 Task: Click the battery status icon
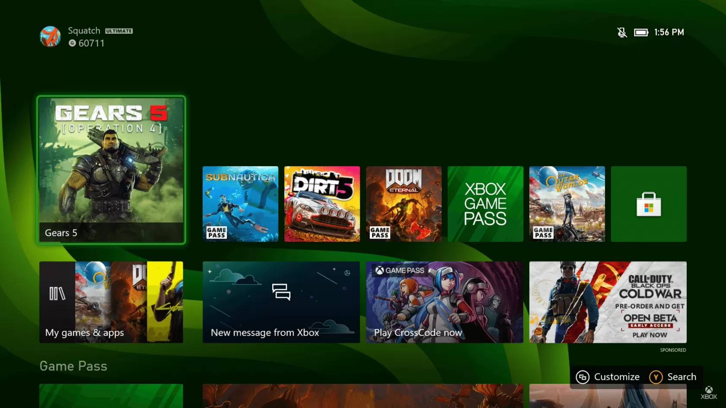(x=641, y=32)
